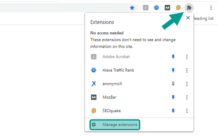This screenshot has width=218, height=136.
Task: Open more actions menu for anonymoX
Action: [x=187, y=84]
